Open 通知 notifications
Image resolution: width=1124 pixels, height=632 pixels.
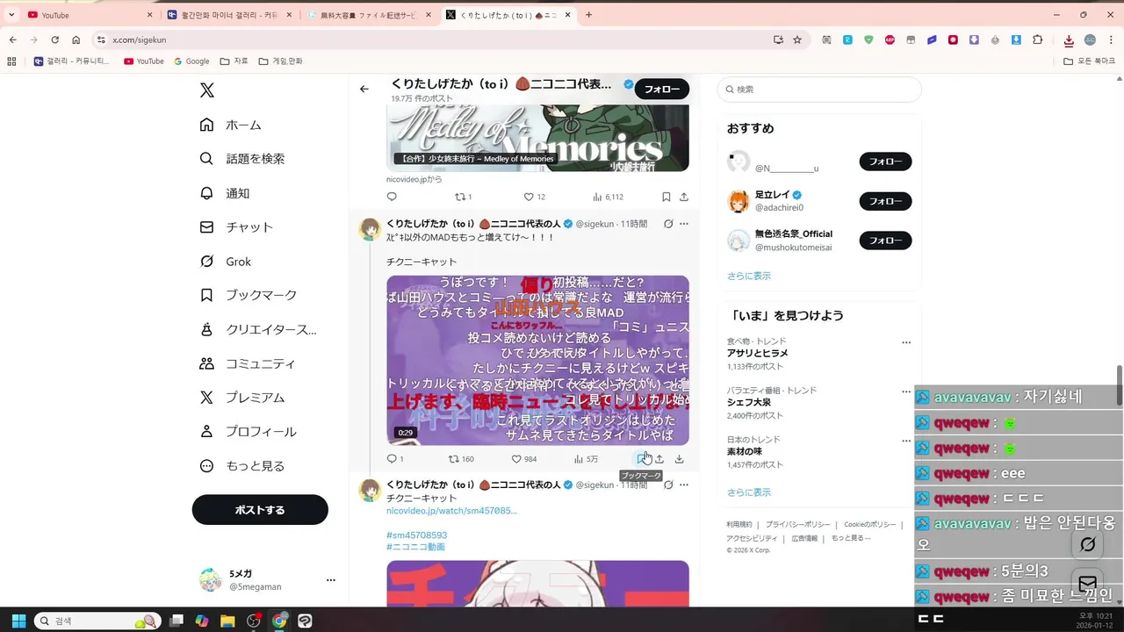tap(225, 193)
